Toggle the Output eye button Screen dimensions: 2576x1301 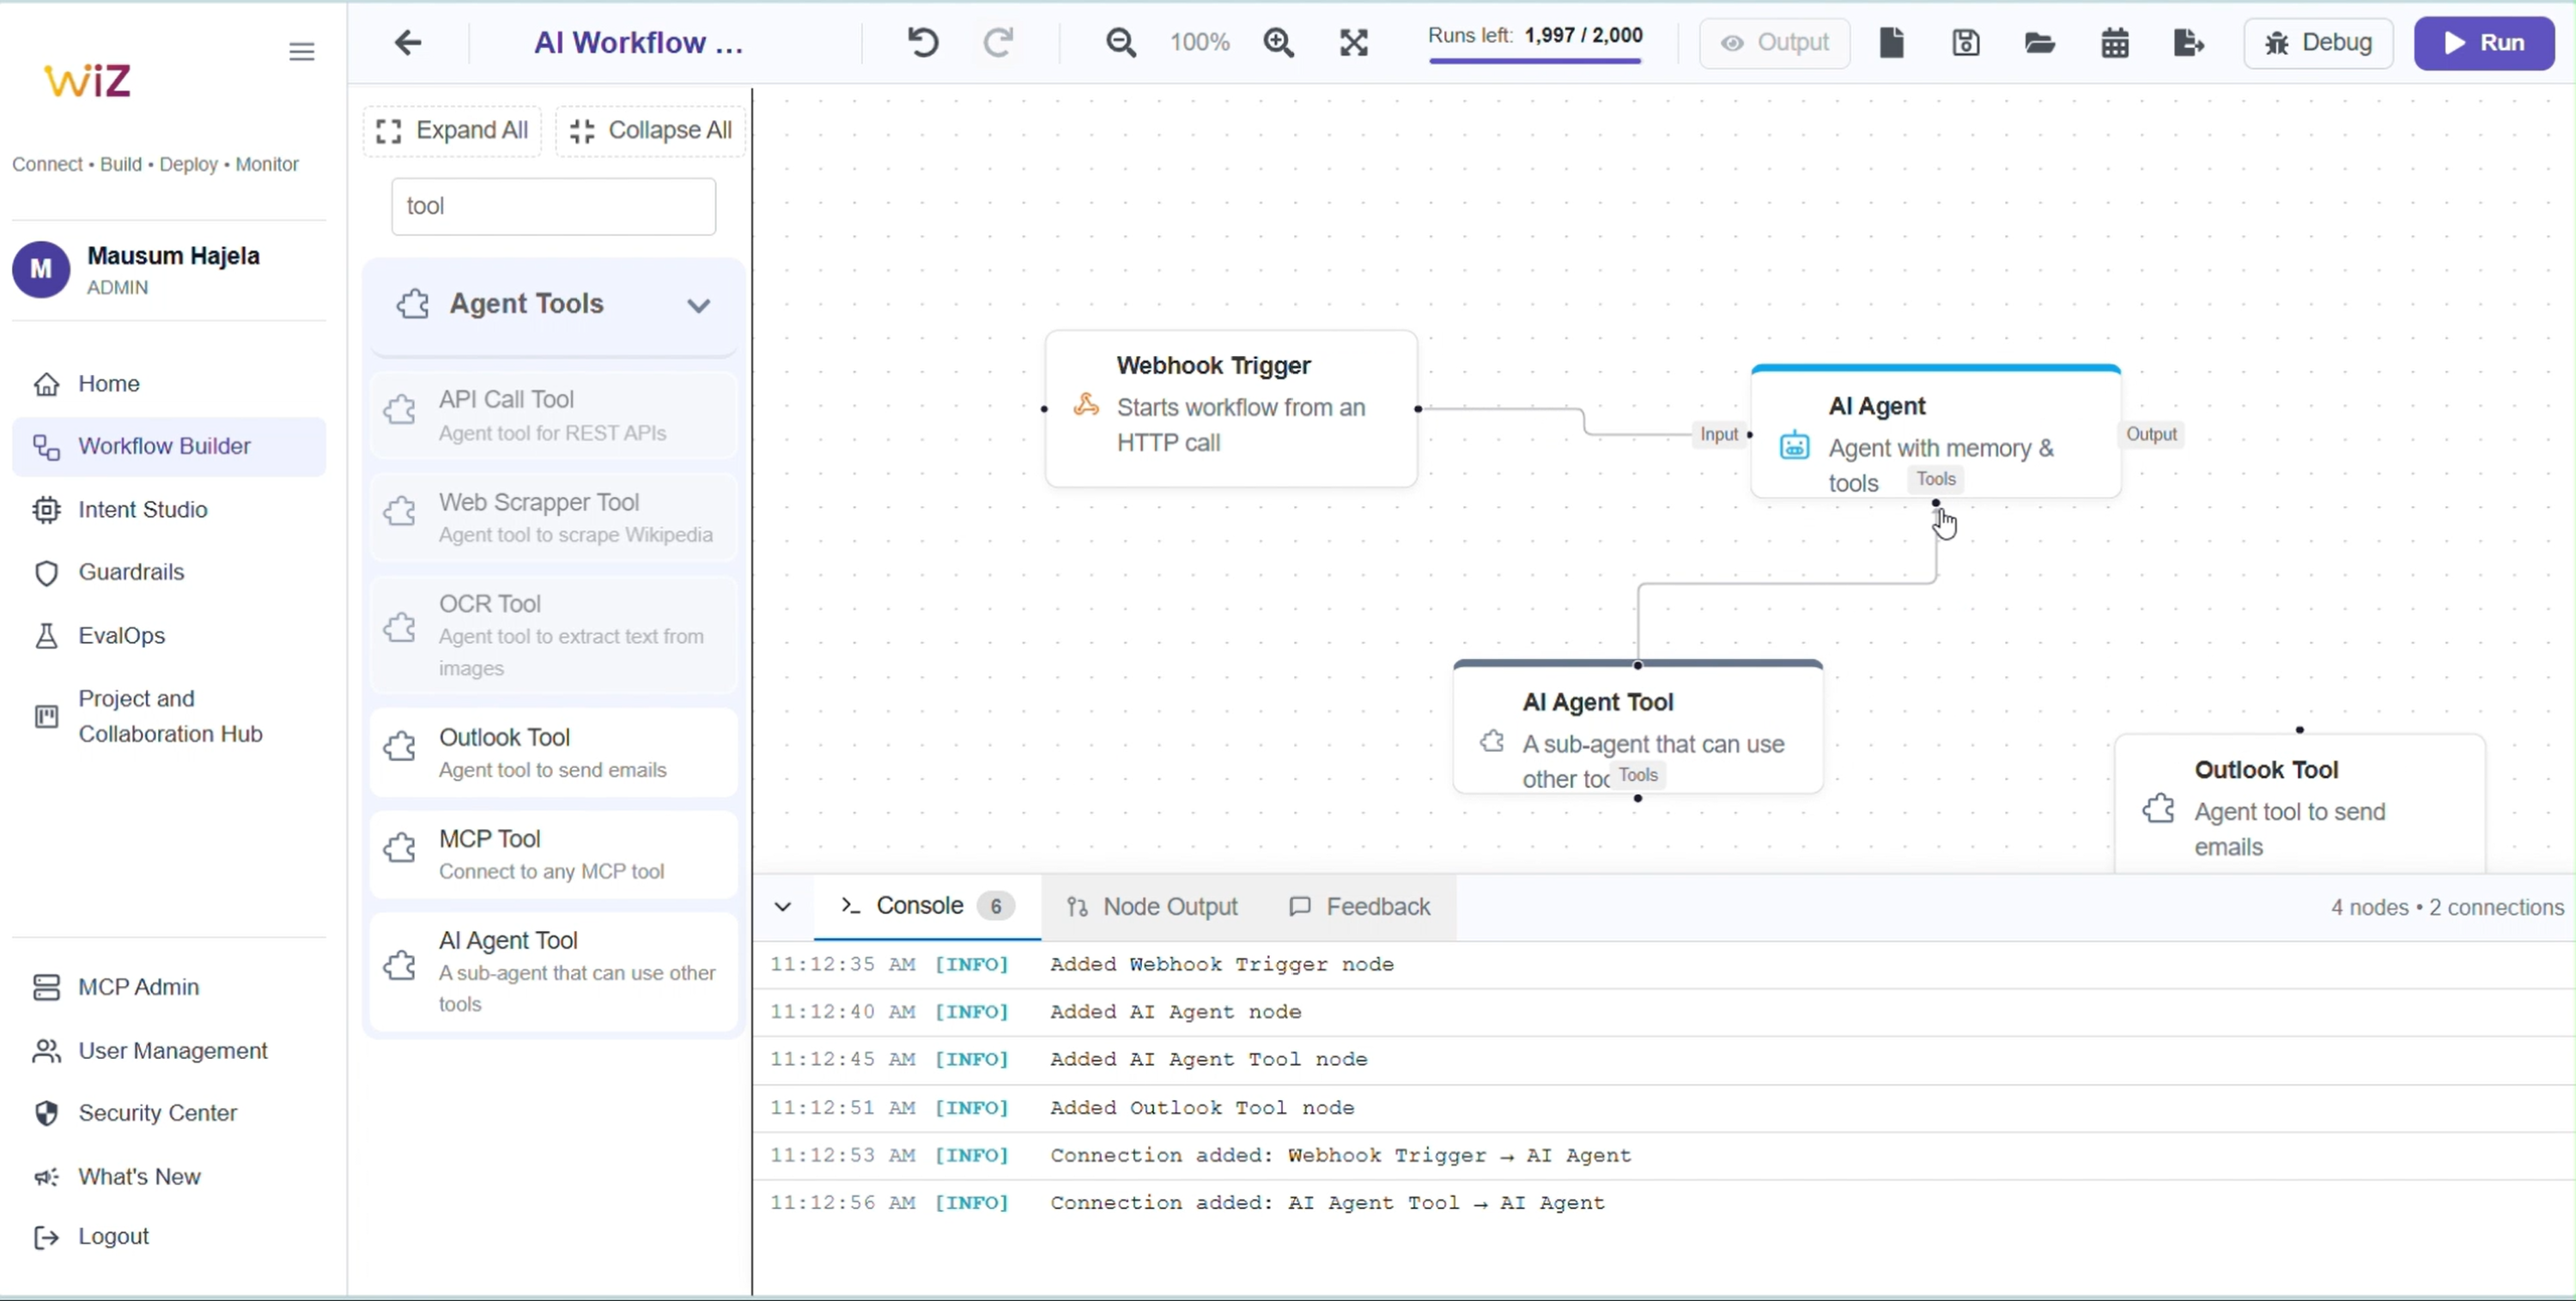tap(1774, 43)
